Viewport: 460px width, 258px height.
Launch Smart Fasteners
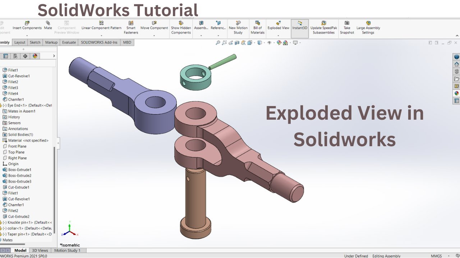click(x=131, y=28)
